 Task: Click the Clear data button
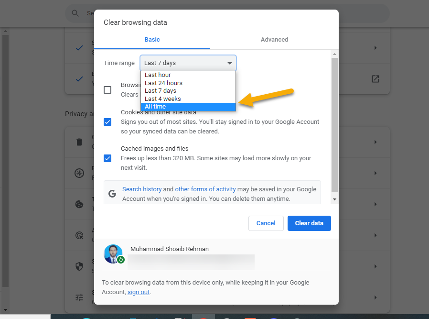pos(309,223)
